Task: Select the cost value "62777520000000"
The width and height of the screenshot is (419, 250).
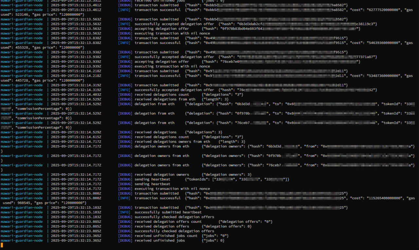Action: coord(384,10)
